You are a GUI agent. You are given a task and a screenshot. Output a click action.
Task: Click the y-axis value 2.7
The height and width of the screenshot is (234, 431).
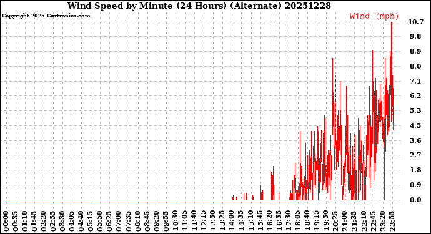coord(415,155)
